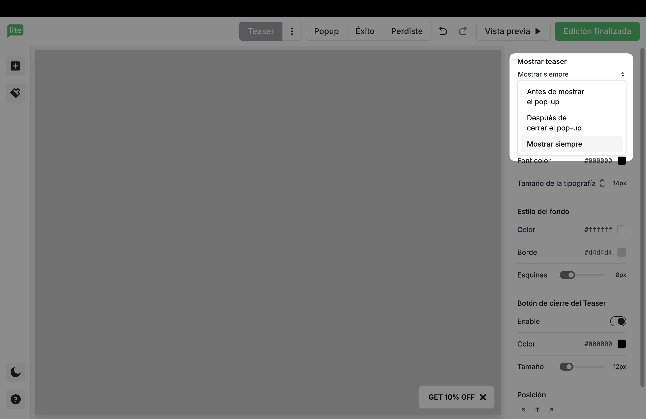The image size is (646, 419).
Task: Switch to the Popup tab
Action: [x=326, y=31]
